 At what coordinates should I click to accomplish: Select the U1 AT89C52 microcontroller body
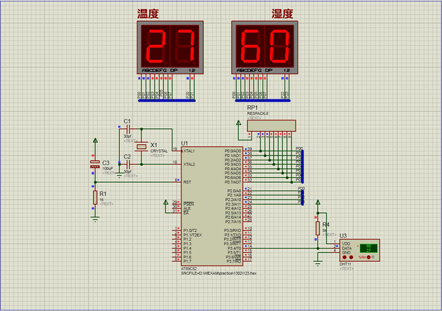click(x=202, y=203)
